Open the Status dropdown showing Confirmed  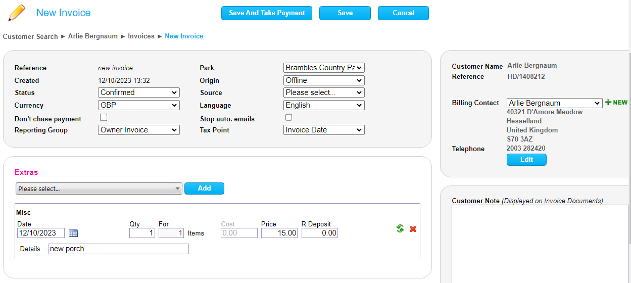(138, 92)
